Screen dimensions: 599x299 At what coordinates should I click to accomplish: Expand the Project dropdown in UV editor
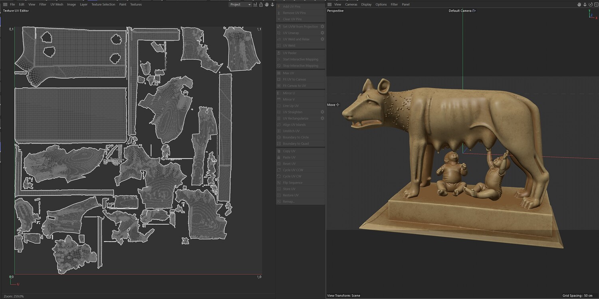[240, 4]
